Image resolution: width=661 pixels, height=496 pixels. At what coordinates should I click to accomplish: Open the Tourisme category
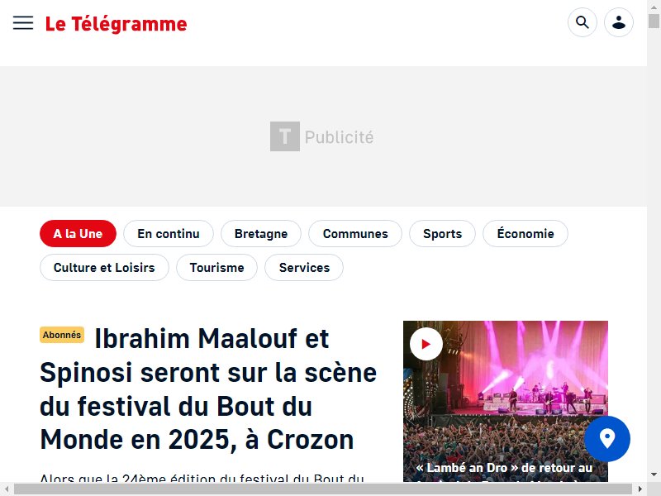click(216, 267)
